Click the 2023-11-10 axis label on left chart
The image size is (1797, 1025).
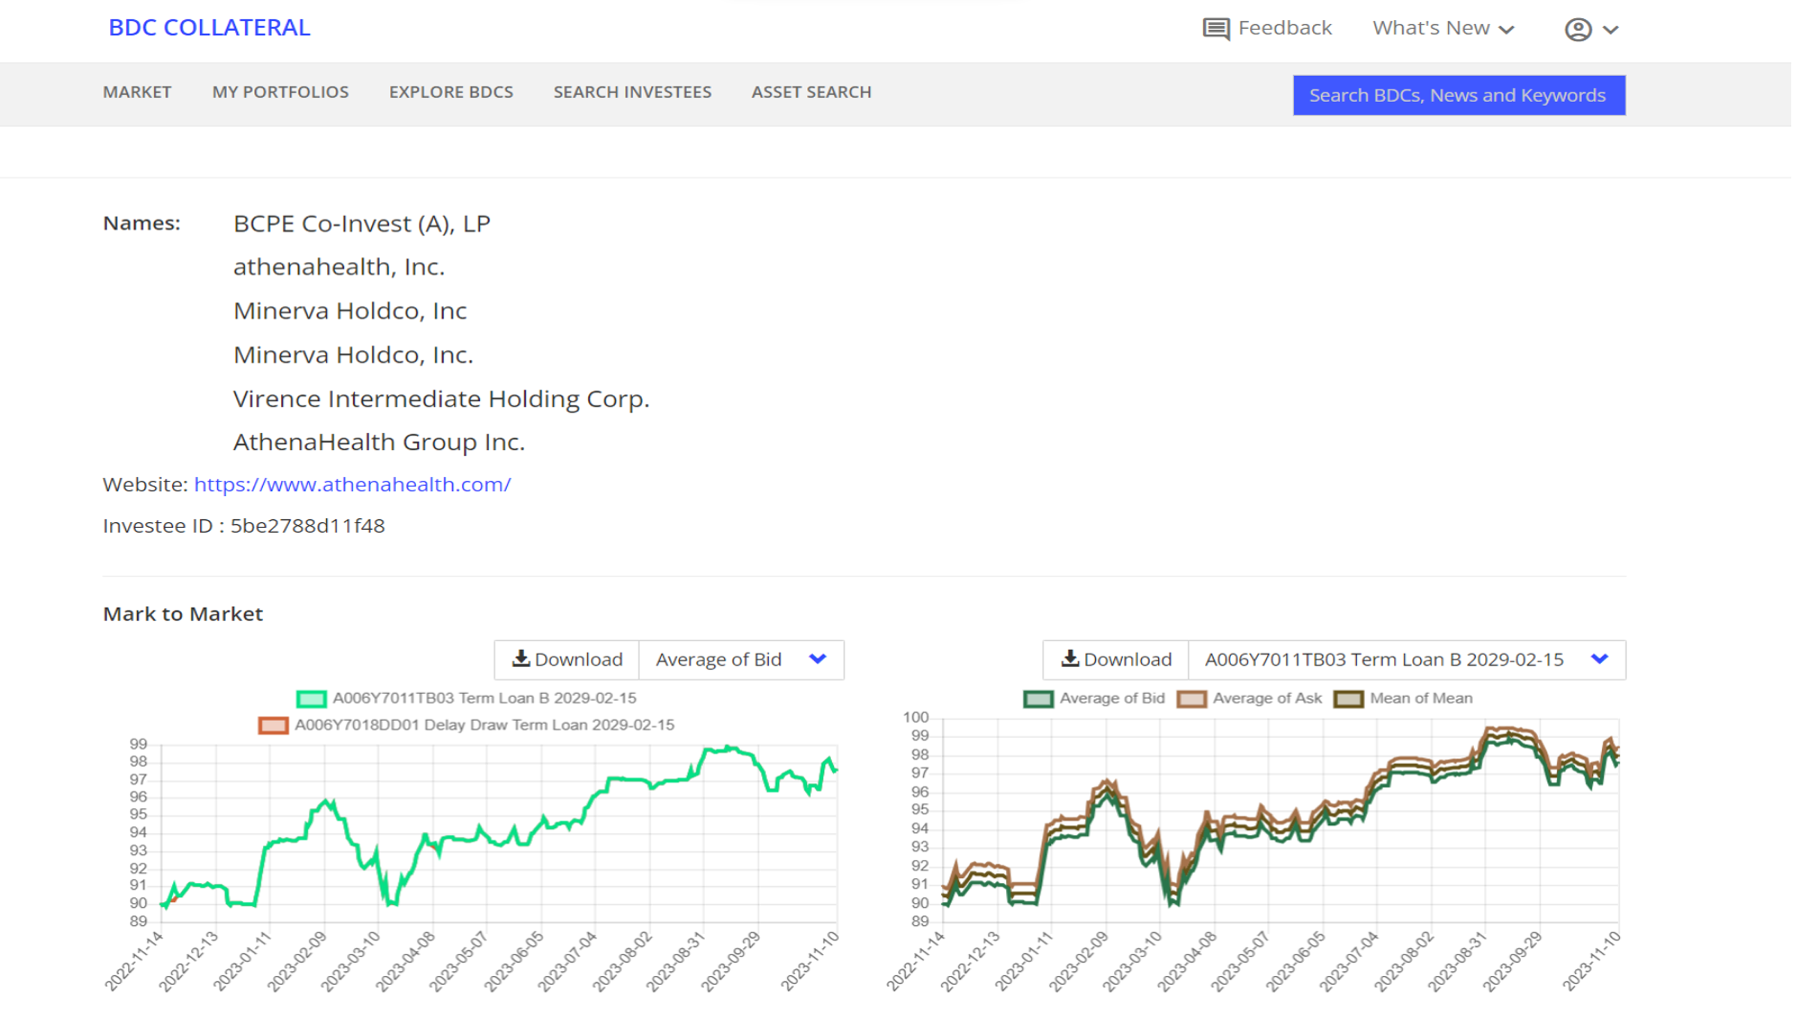[809, 961]
